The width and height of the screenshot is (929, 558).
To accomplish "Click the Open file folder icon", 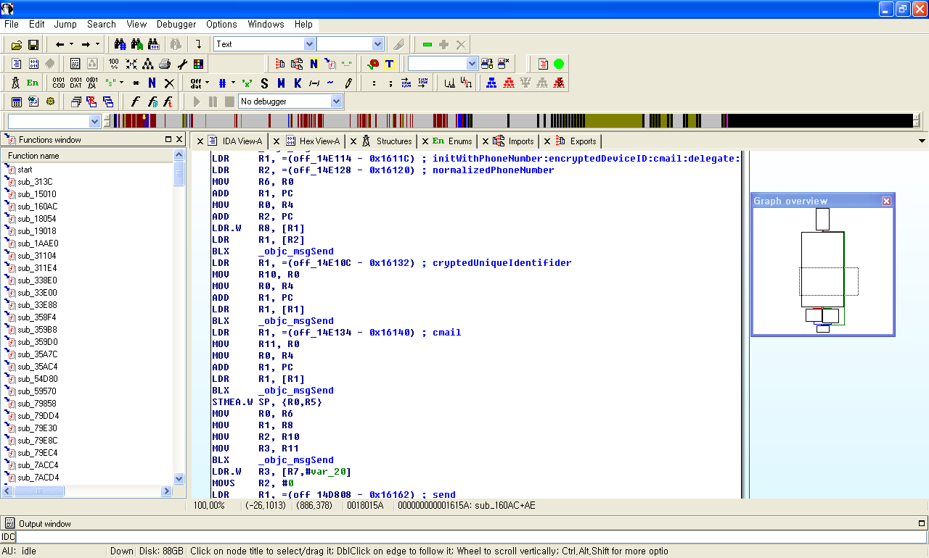I will (16, 44).
